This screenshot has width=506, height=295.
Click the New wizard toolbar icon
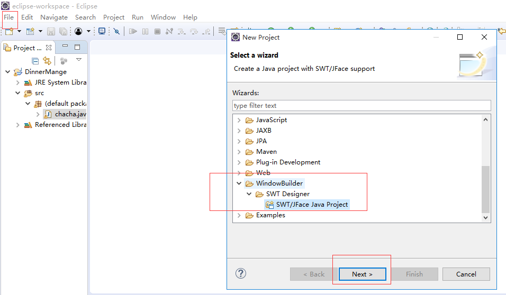click(9, 31)
